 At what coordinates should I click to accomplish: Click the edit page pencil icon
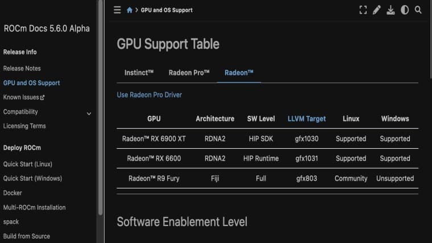[377, 10]
